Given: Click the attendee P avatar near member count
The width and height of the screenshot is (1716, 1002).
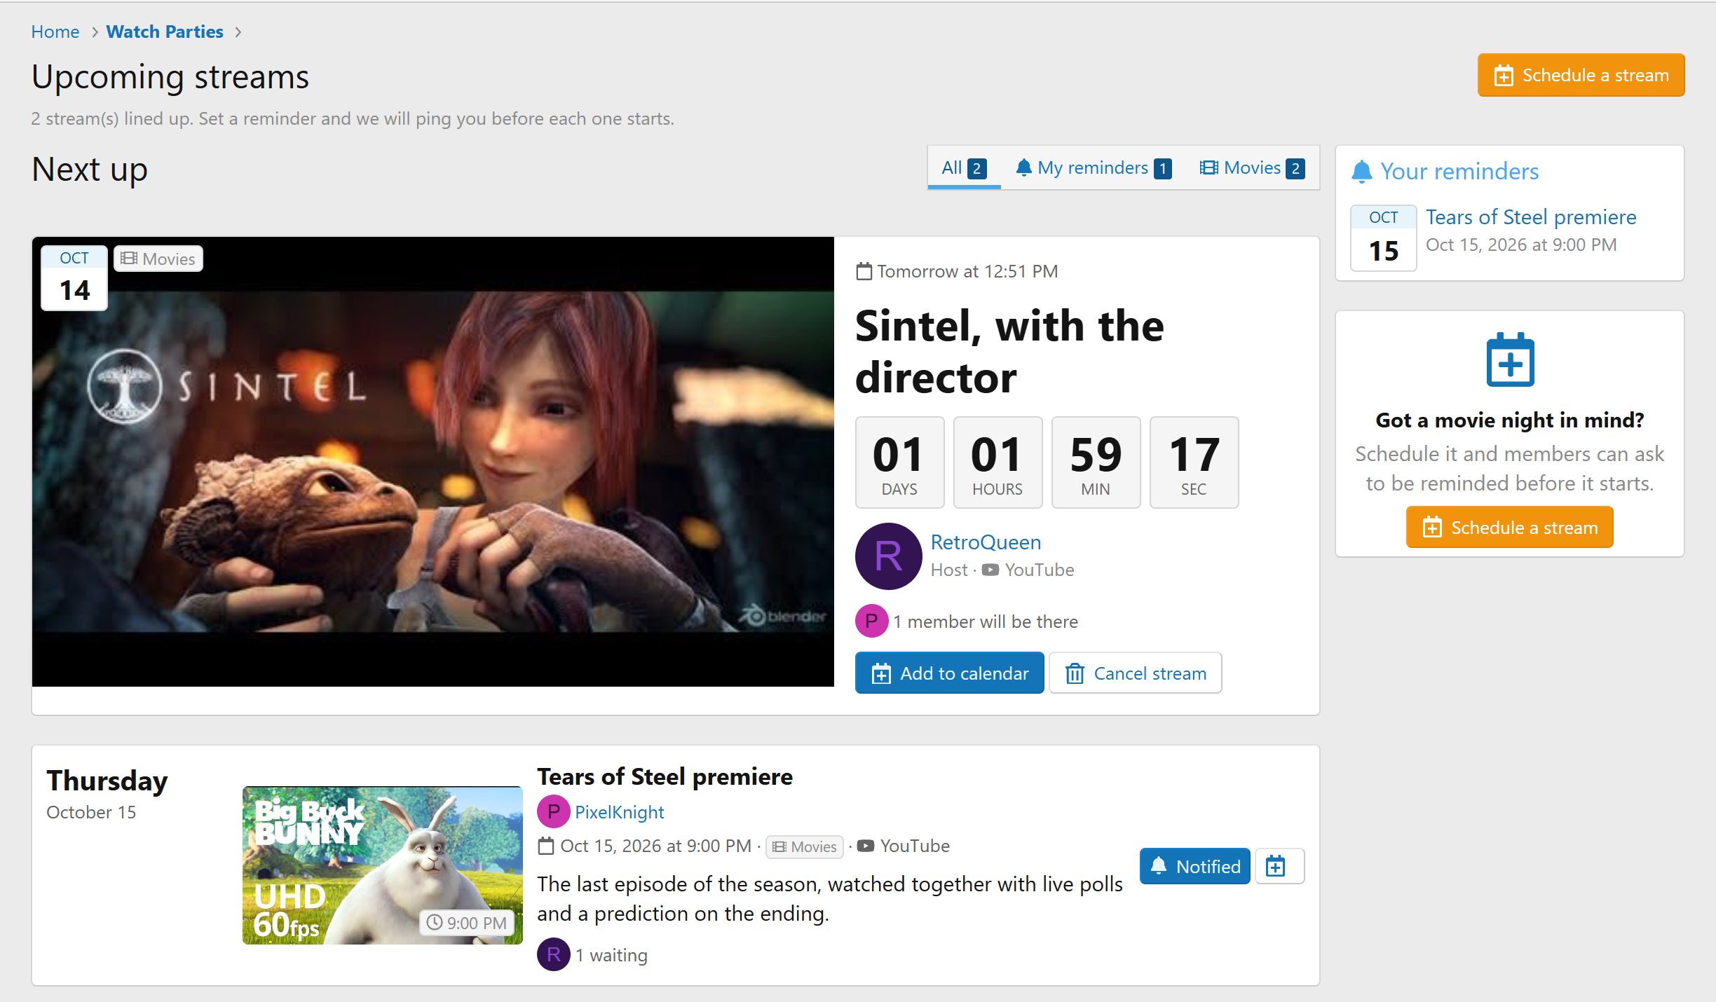Looking at the screenshot, I should pos(871,621).
